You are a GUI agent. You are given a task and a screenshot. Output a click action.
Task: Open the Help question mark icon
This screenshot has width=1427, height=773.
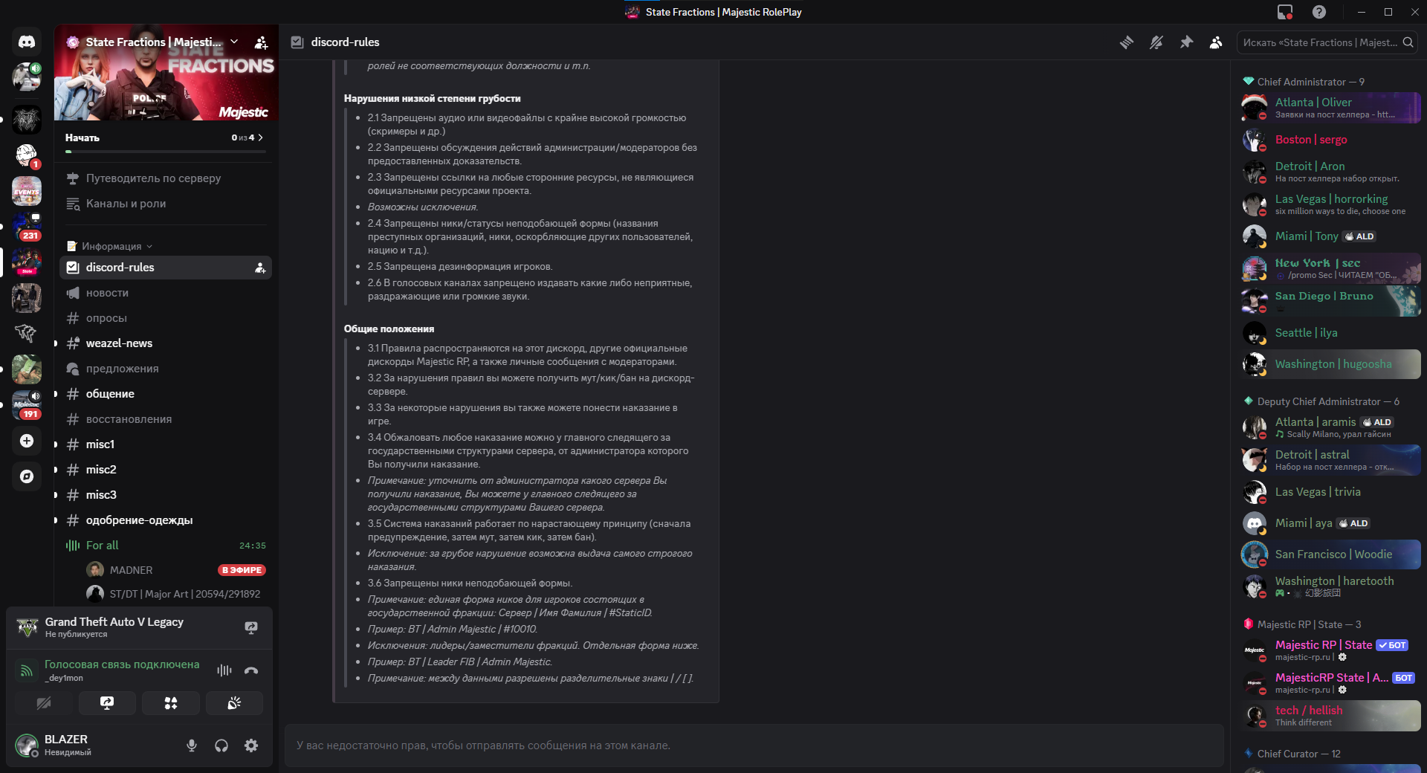[x=1319, y=12]
